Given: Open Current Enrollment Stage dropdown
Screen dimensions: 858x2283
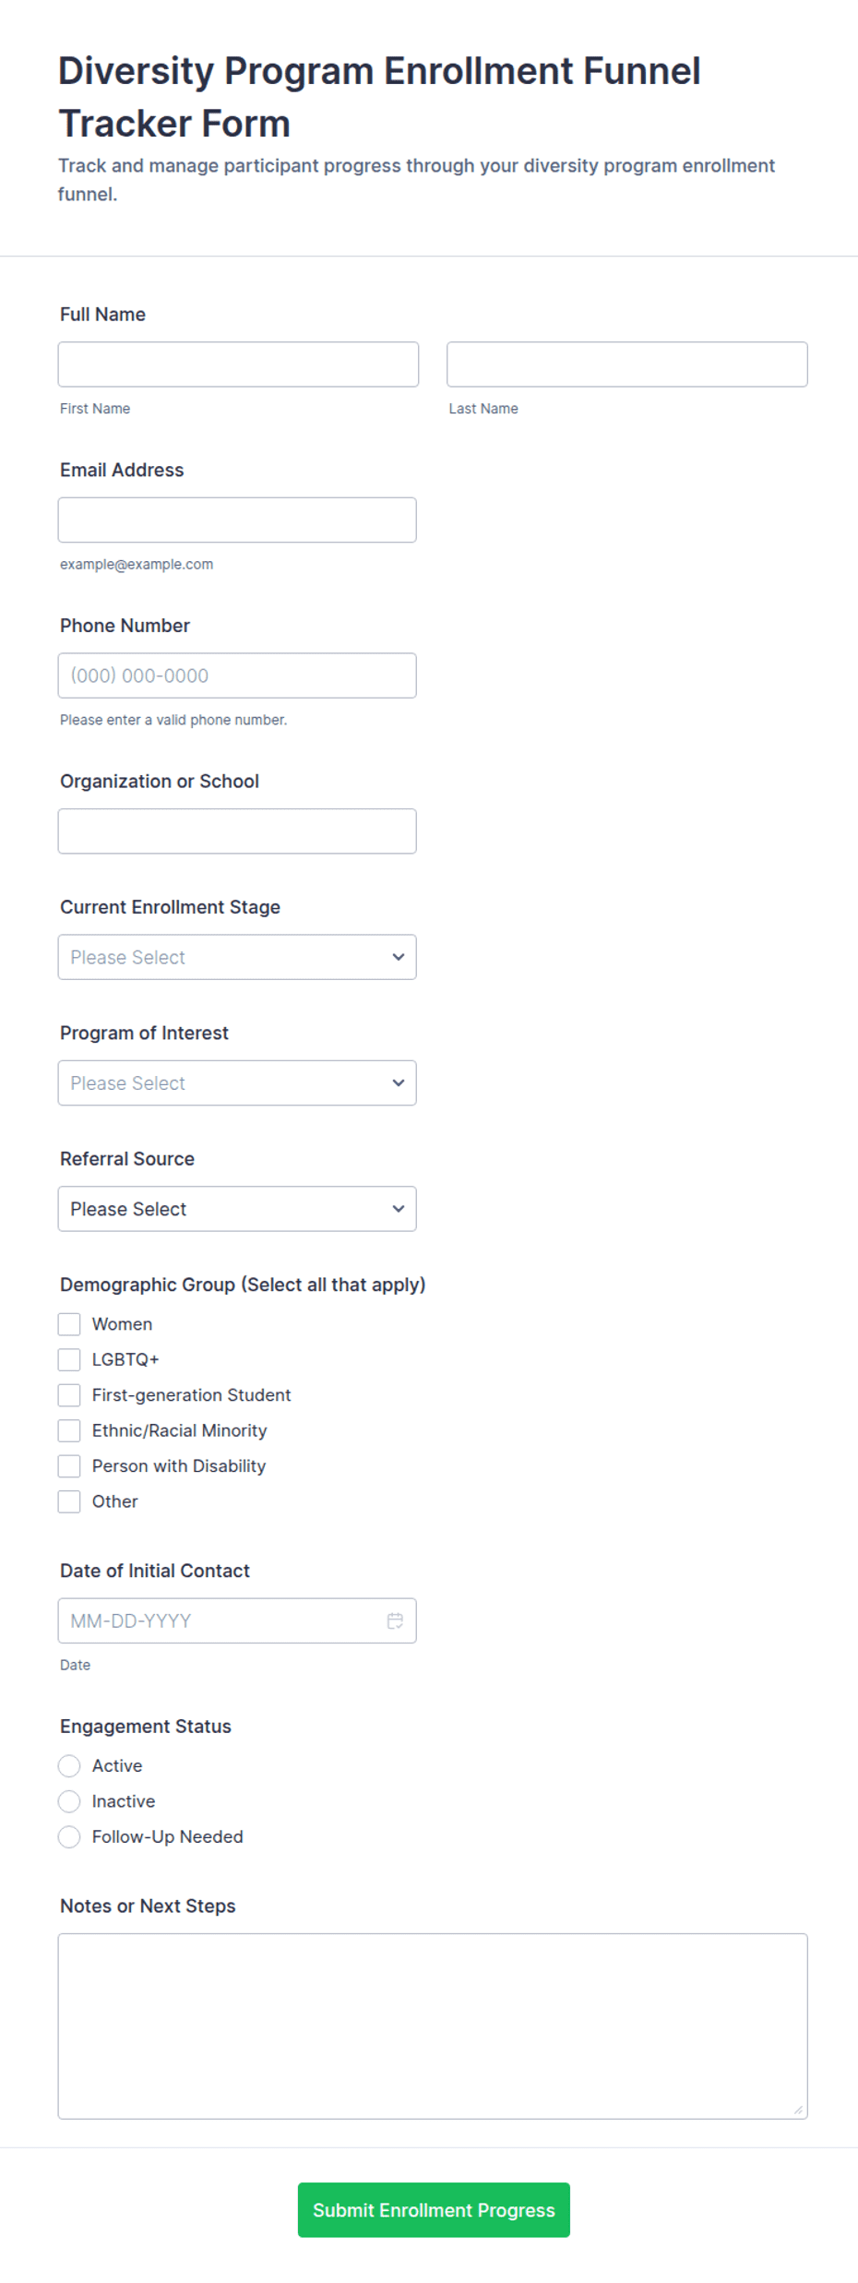Looking at the screenshot, I should coord(237,957).
